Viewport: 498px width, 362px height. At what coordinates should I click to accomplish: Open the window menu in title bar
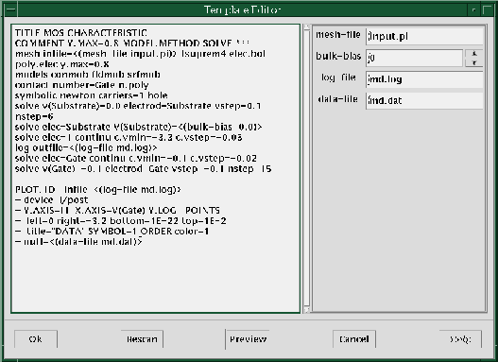[x=10, y=9]
